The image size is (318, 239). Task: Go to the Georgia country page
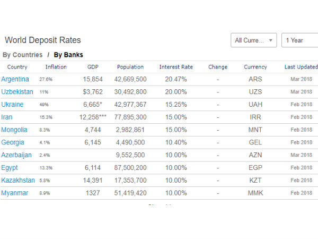tap(13, 142)
